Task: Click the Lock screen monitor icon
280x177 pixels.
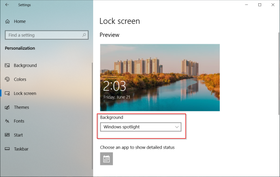Action: pos(8,94)
